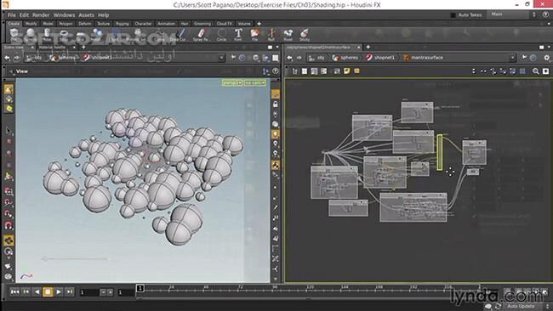The width and height of the screenshot is (553, 311).
Task: Expand the network path dropdown arrow
Action: point(512,58)
